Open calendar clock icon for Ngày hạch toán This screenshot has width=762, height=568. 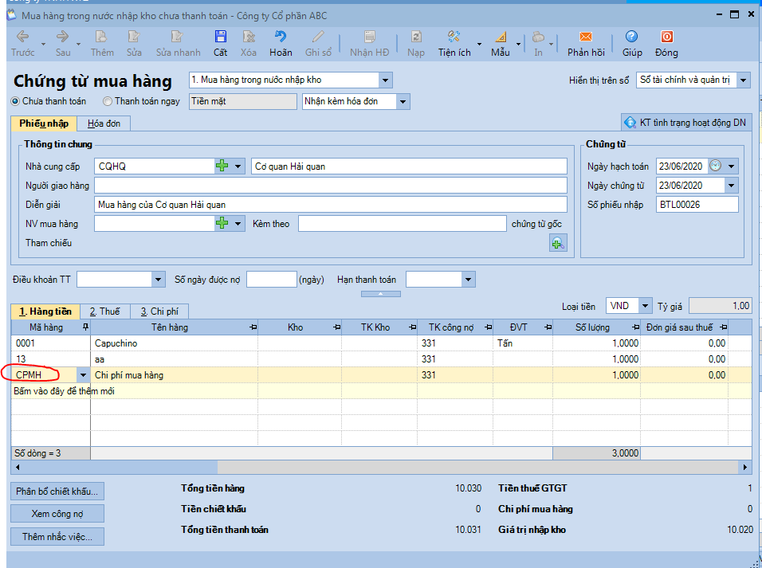[715, 166]
